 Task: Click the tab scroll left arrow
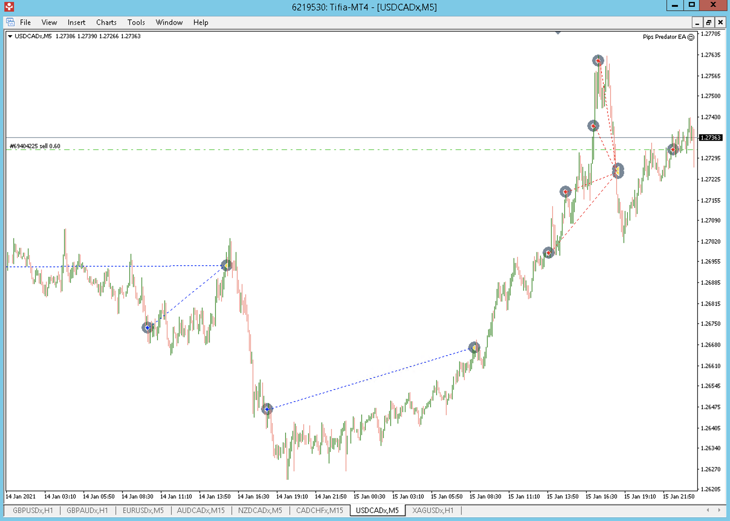pos(708,510)
